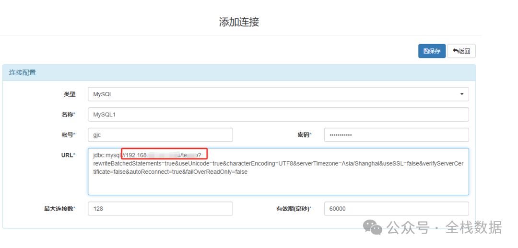Click the red-boxed host part of URL
The image size is (518, 248).
pos(164,154)
